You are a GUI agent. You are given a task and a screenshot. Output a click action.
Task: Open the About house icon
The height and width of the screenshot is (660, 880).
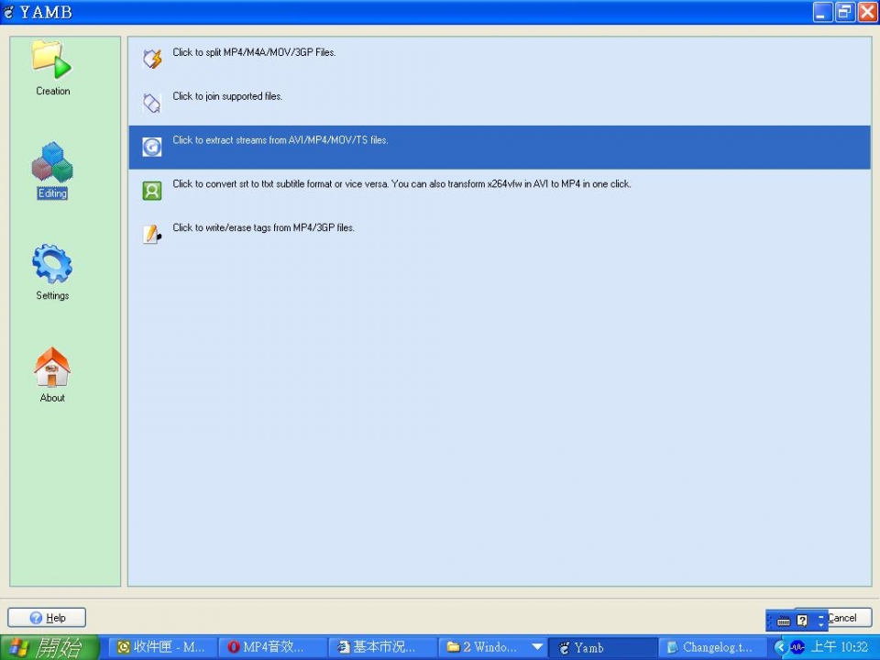coord(52,367)
